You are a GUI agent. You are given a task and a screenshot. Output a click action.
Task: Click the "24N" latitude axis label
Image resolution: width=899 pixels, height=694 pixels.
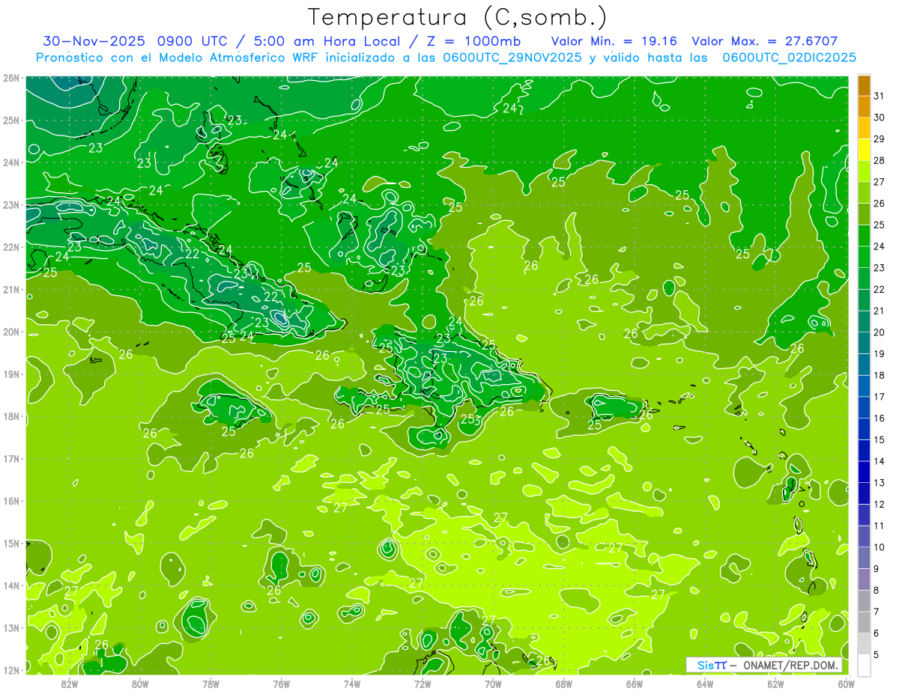point(11,162)
